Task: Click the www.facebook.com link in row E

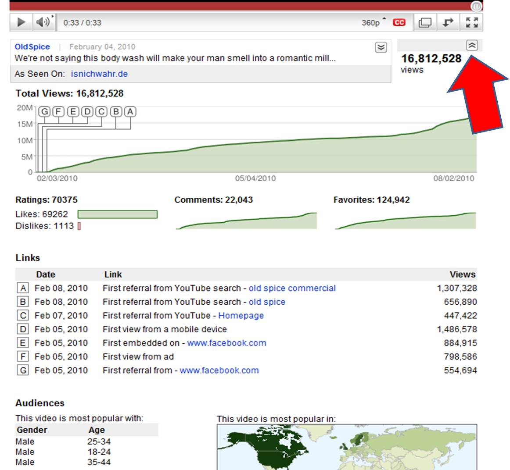Action: coord(226,343)
